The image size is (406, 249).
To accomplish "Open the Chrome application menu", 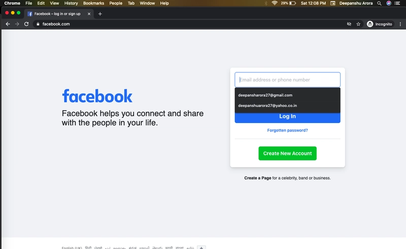I will [x=12, y=3].
